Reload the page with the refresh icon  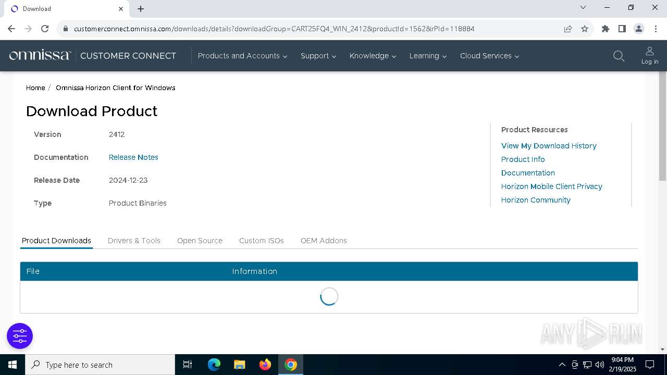point(45,29)
